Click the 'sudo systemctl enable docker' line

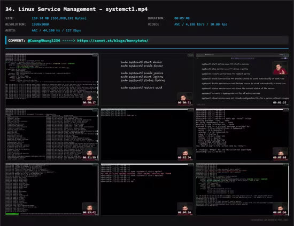142,66
